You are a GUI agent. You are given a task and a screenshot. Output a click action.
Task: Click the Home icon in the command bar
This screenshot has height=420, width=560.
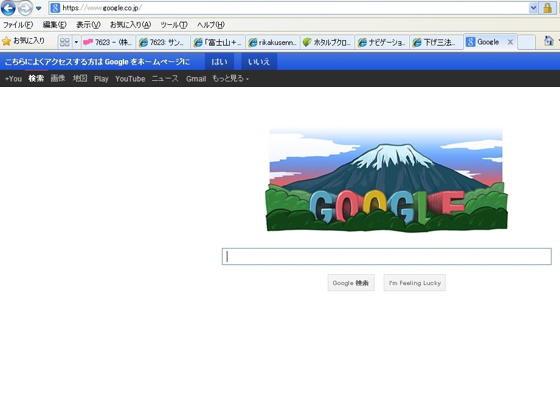click(x=548, y=41)
